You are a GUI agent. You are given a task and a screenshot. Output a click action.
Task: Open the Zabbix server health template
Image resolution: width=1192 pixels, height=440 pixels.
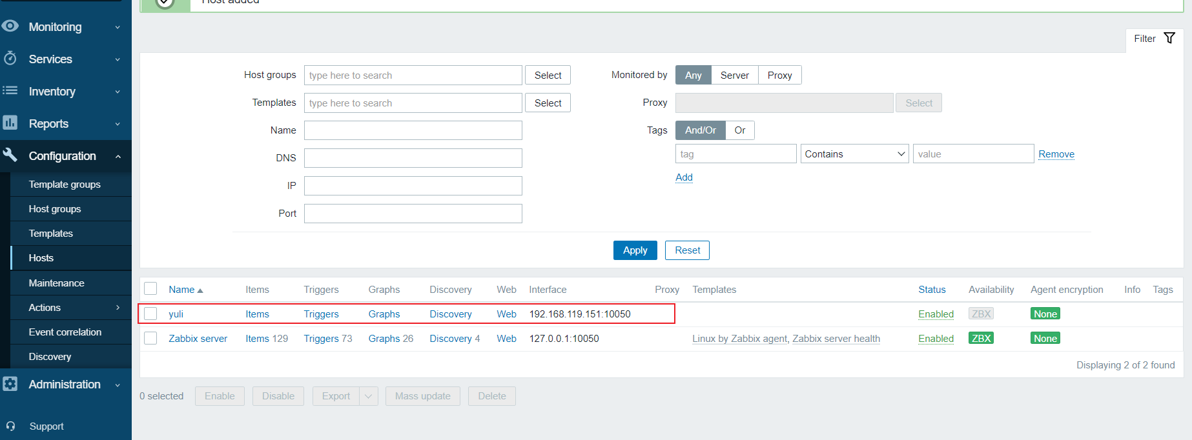(x=836, y=339)
